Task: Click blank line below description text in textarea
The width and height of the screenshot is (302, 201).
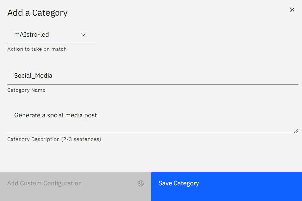Action: (150, 126)
